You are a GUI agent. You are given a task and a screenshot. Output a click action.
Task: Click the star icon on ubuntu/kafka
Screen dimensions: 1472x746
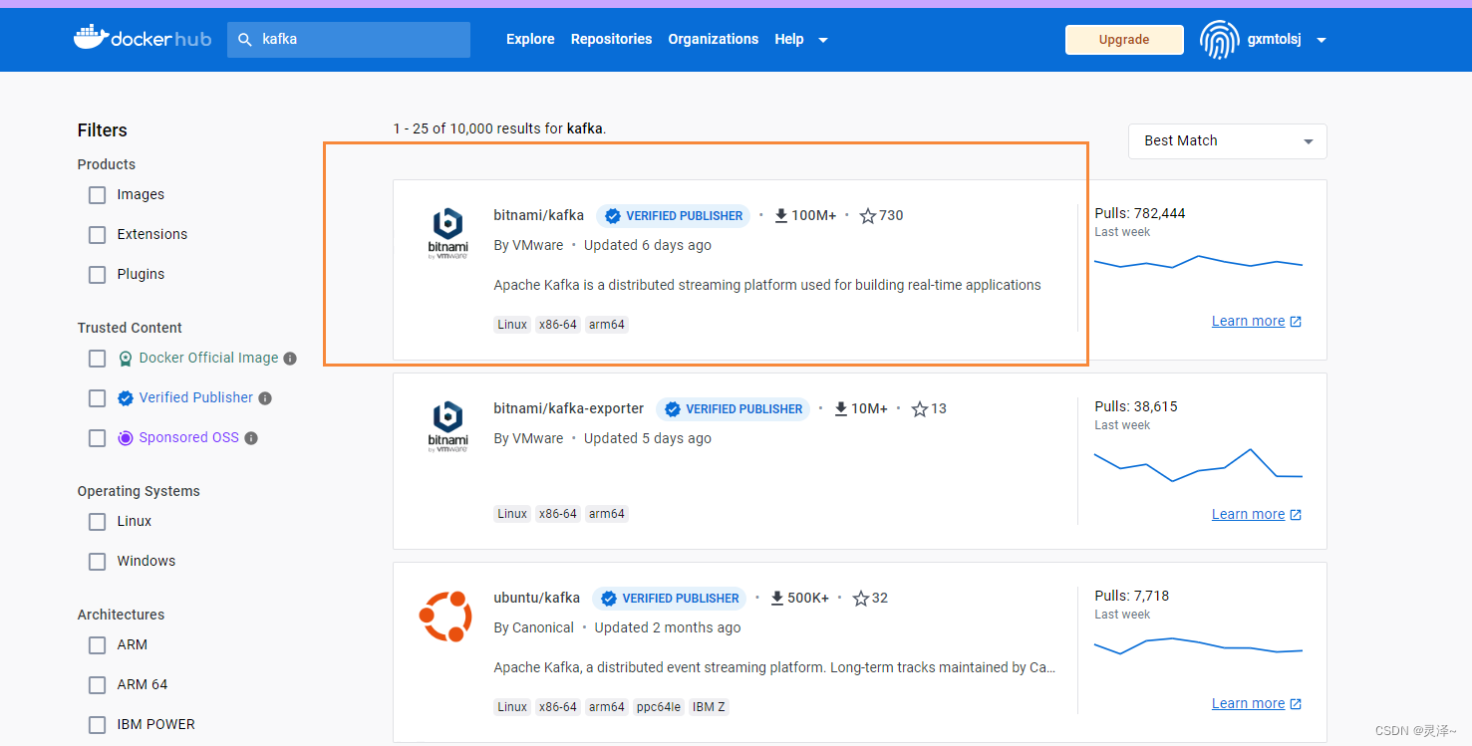[861, 599]
